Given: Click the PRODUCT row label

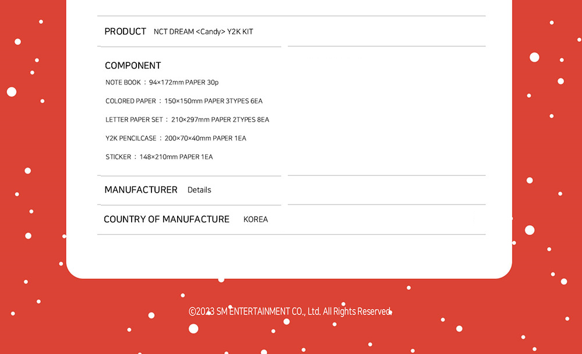Looking at the screenshot, I should (125, 31).
